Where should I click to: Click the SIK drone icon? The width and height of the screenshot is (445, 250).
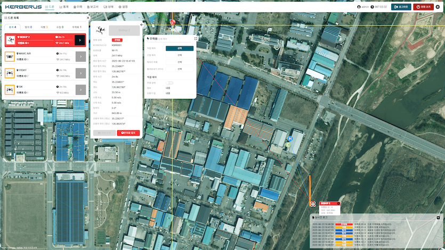point(10,89)
